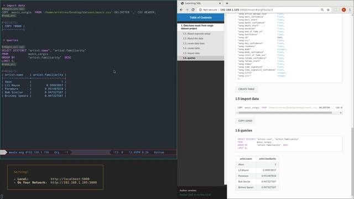Image resolution: width=354 pixels, height=199 pixels.
Task: Click music.org buffer name in mode line
Action: pyautogui.click(x=16, y=153)
